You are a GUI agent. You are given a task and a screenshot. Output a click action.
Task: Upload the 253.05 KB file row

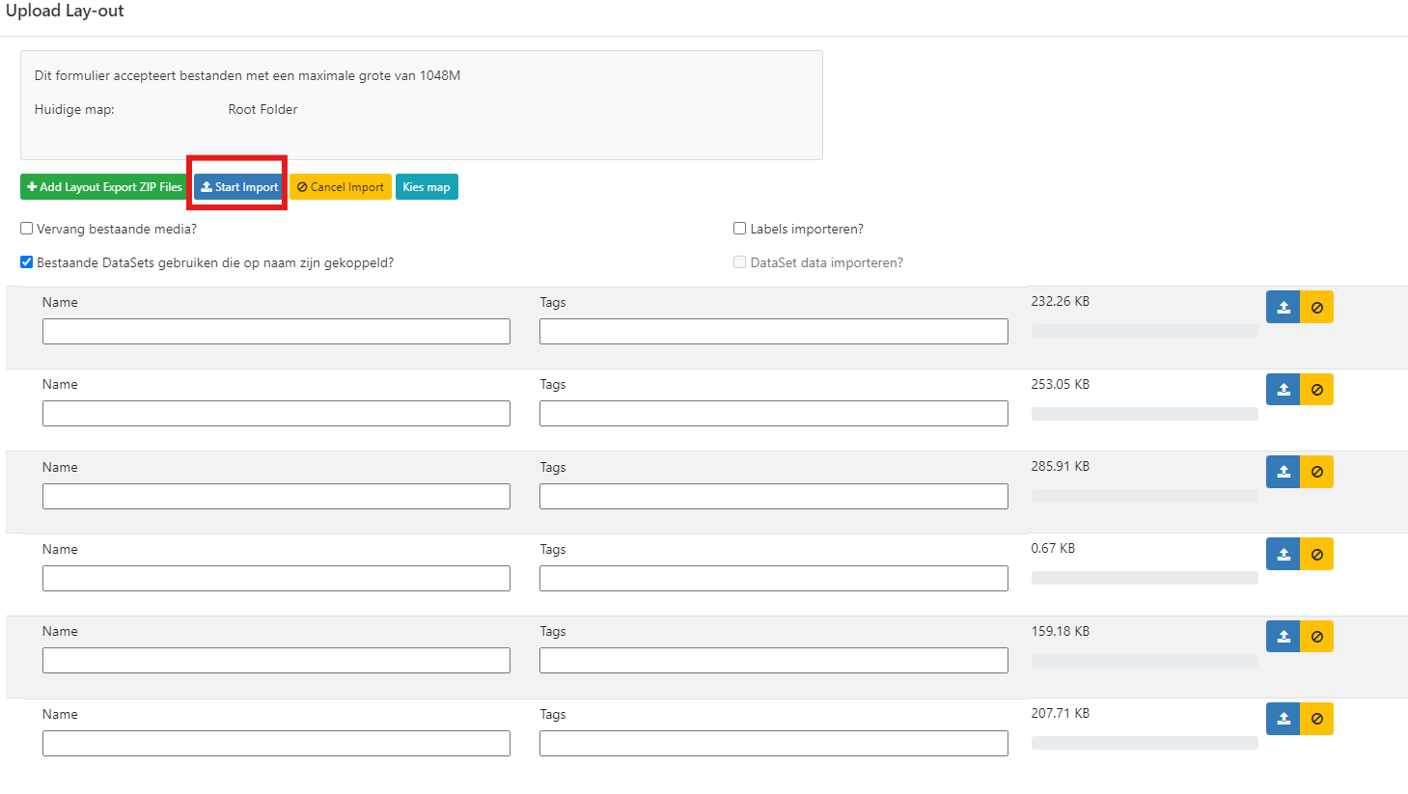(1283, 390)
